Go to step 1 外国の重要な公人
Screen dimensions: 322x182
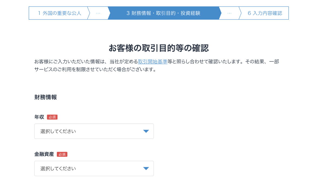[x=59, y=13]
